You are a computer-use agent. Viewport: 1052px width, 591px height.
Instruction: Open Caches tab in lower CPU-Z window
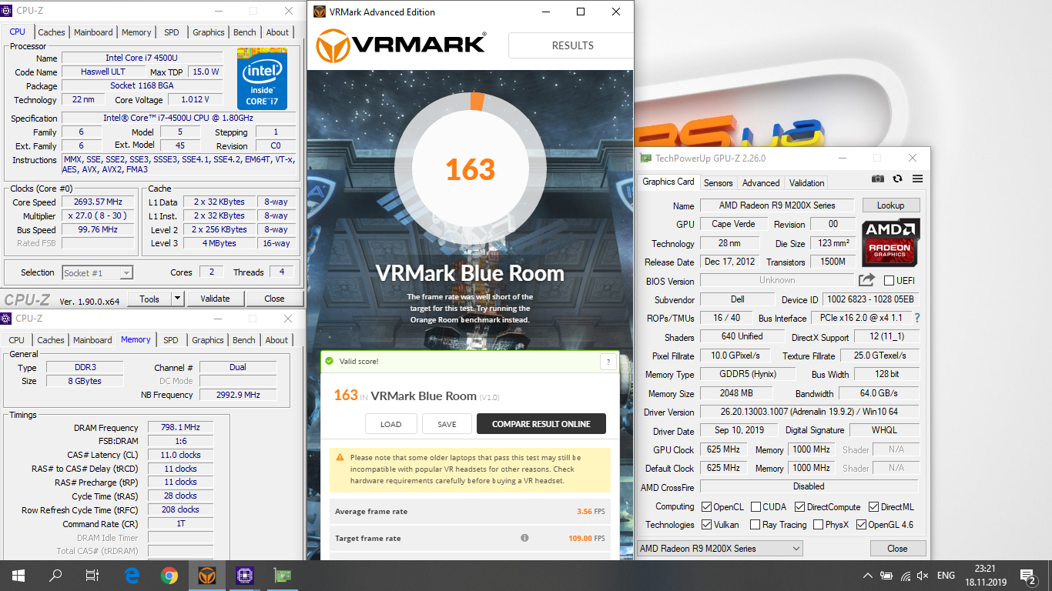click(x=51, y=340)
